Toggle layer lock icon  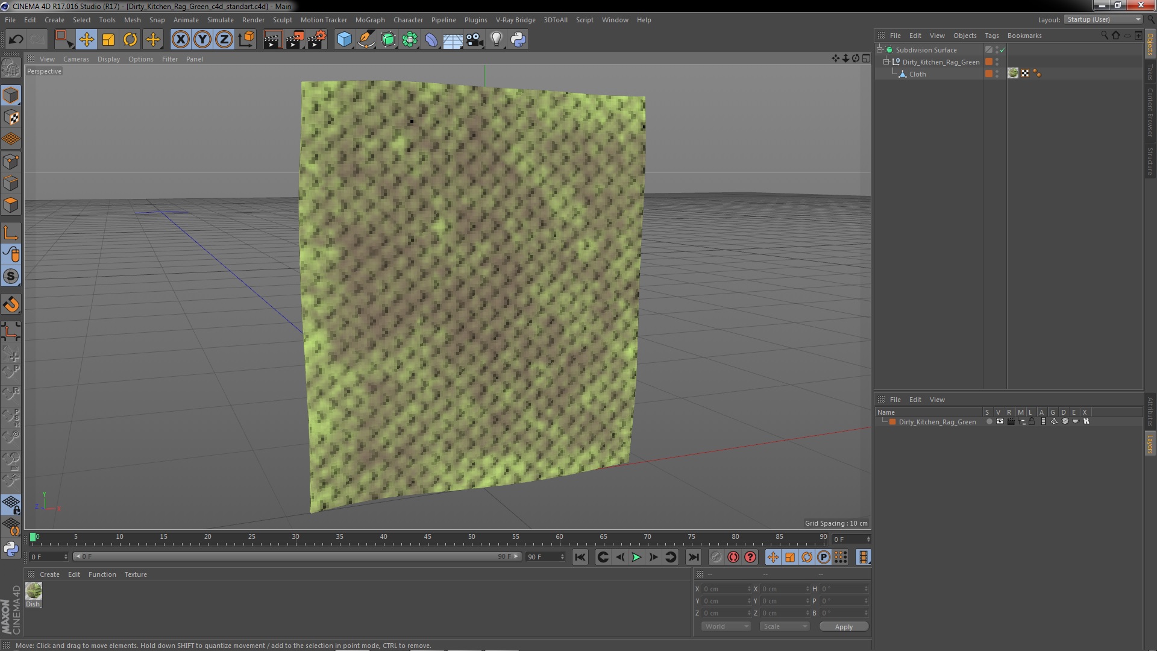point(1032,422)
